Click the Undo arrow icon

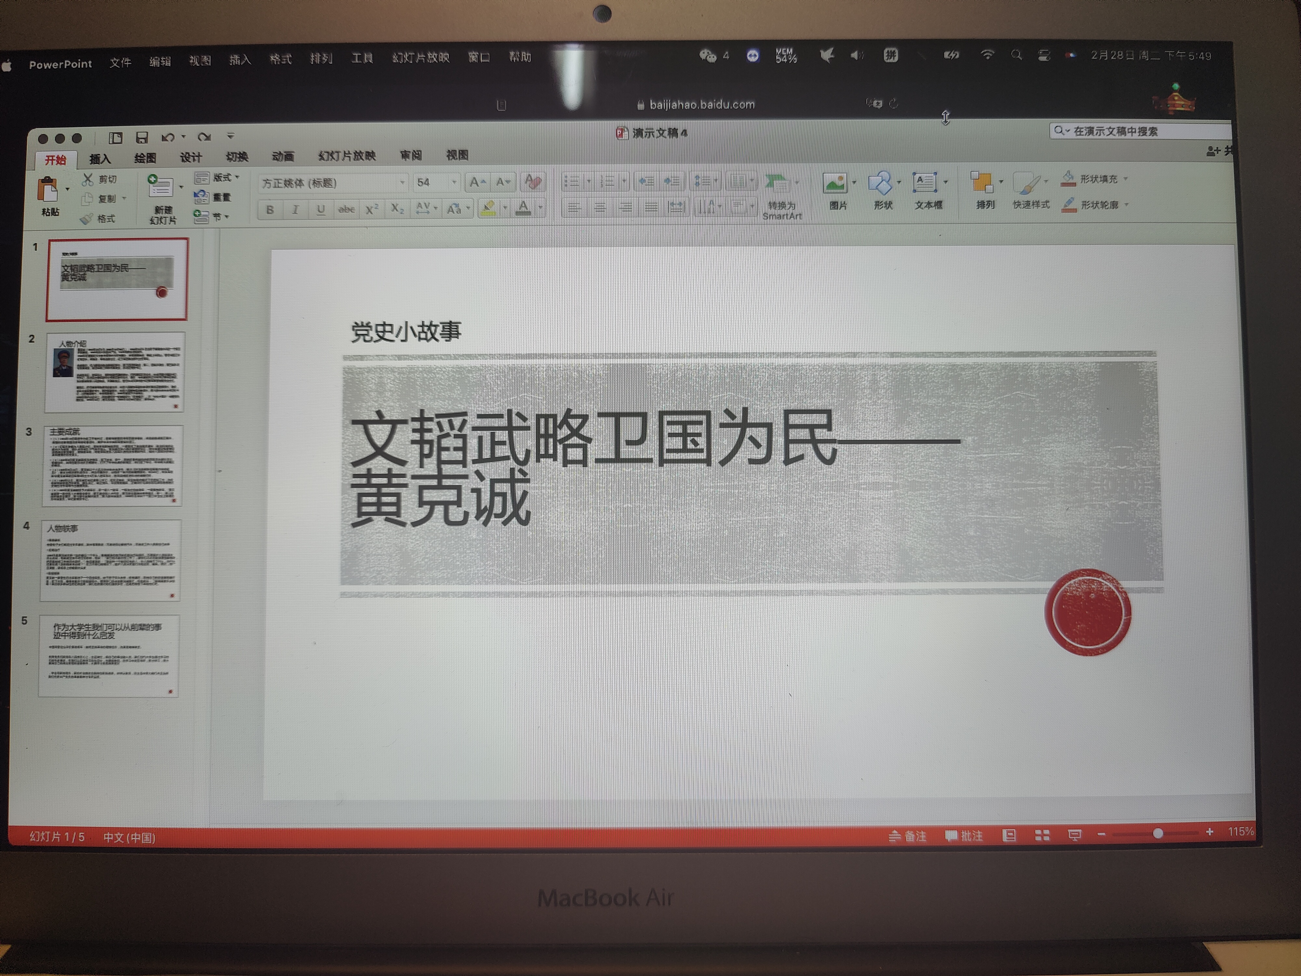coord(168,138)
